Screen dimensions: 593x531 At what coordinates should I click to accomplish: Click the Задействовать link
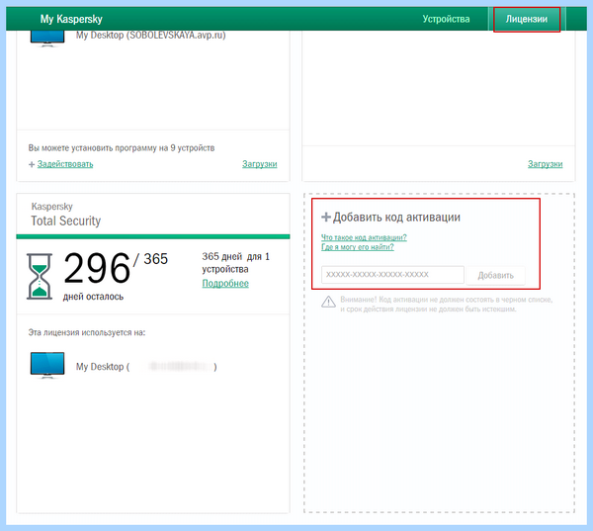(x=65, y=164)
